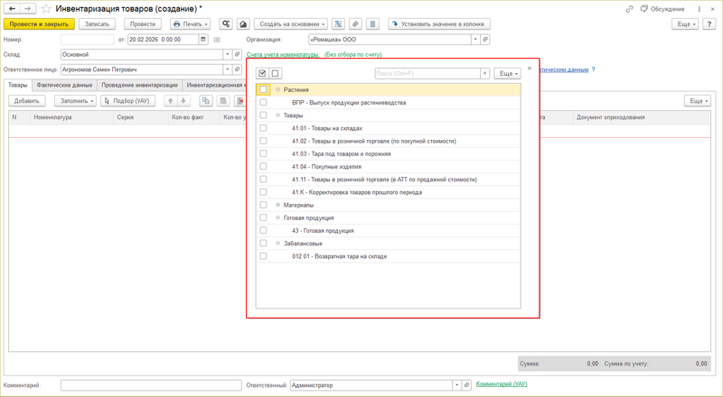The width and height of the screenshot is (723, 397).
Task: Click the back navigation arrow
Action: pos(12,8)
